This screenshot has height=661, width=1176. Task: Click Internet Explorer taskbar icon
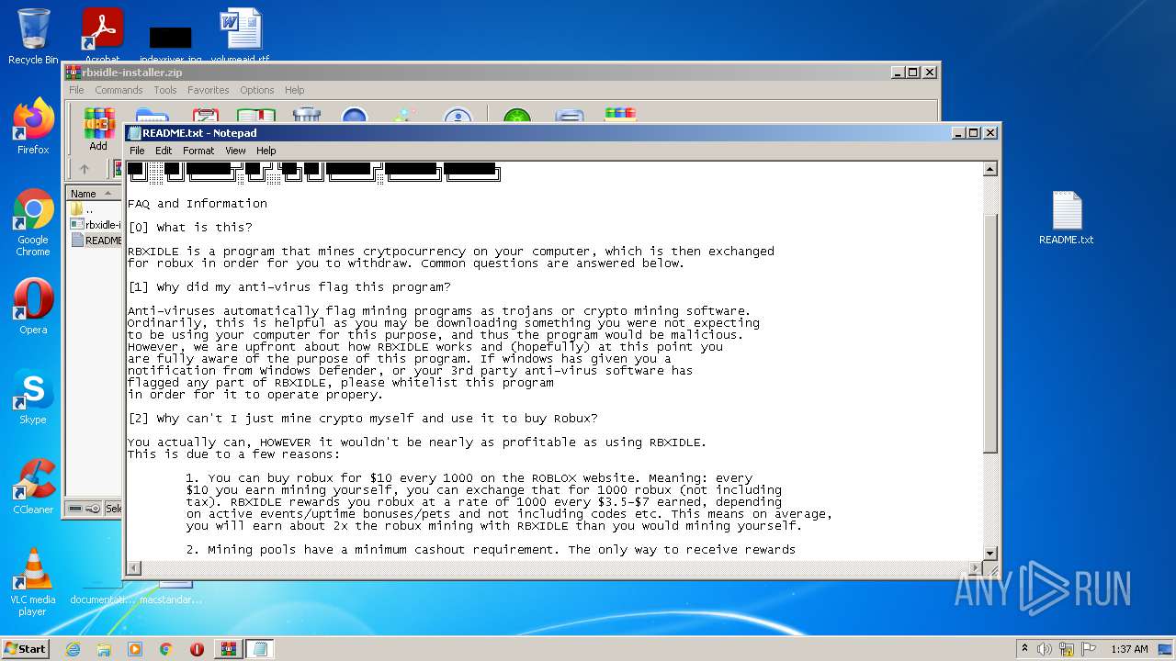(73, 649)
